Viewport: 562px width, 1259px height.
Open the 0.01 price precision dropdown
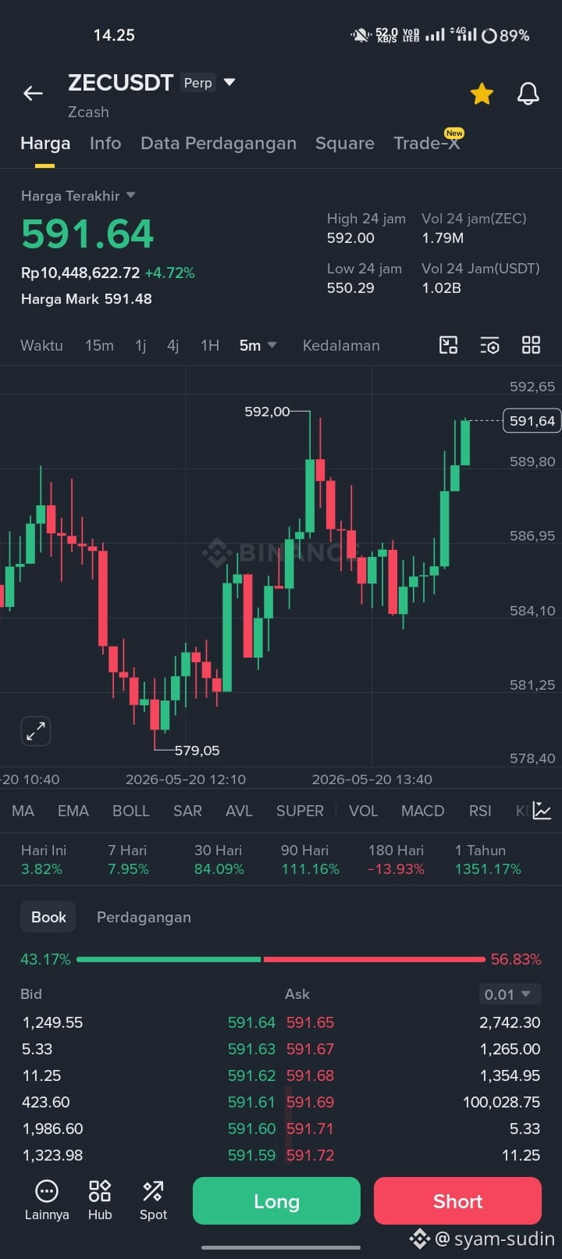pos(510,994)
